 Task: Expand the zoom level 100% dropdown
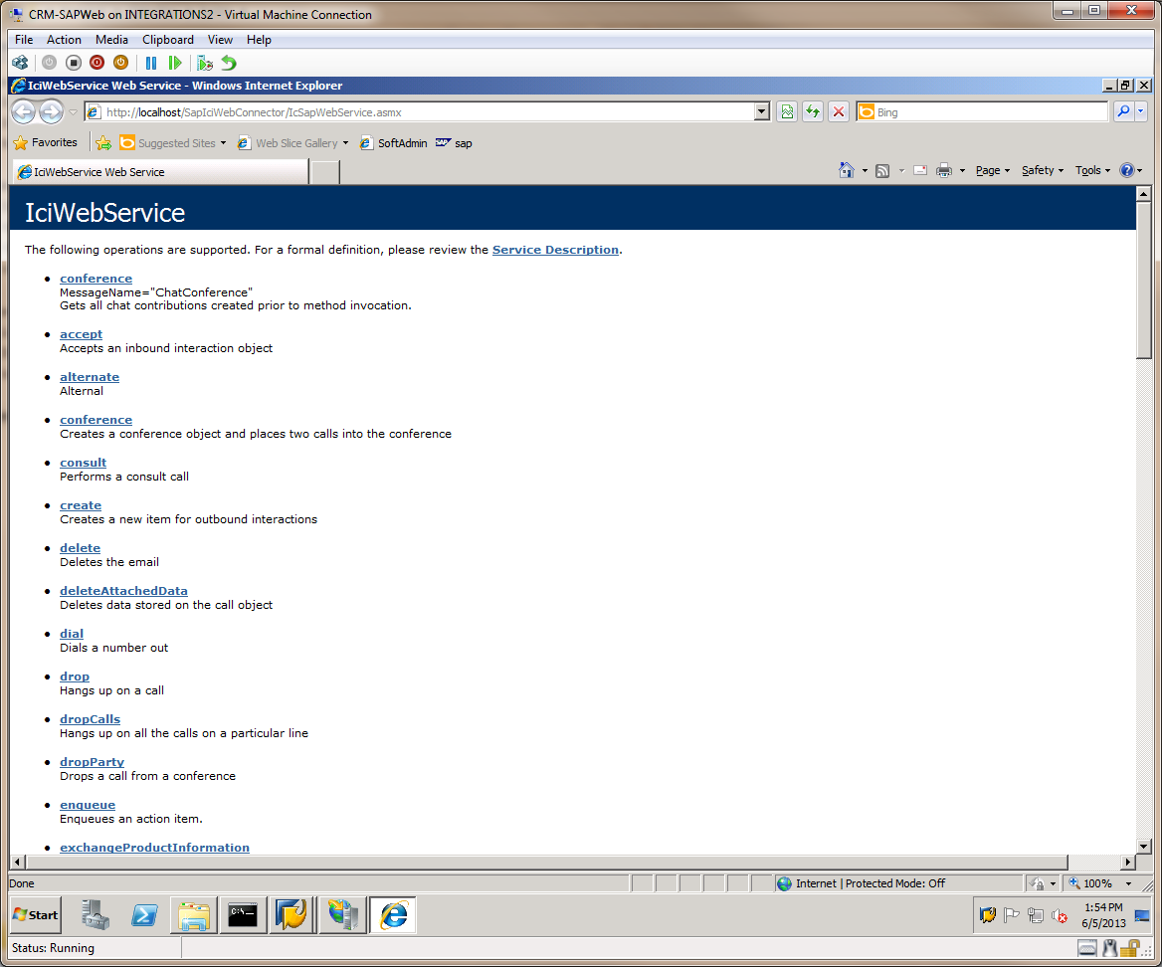click(x=1128, y=883)
